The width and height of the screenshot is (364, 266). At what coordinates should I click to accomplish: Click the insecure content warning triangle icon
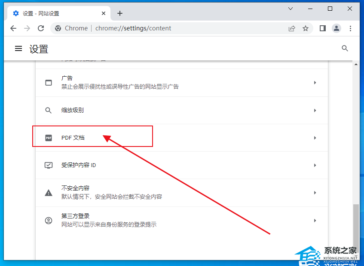click(49, 193)
